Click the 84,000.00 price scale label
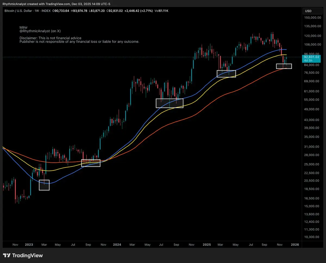Viewport: 326px width, 263px height. pyautogui.click(x=312, y=65)
